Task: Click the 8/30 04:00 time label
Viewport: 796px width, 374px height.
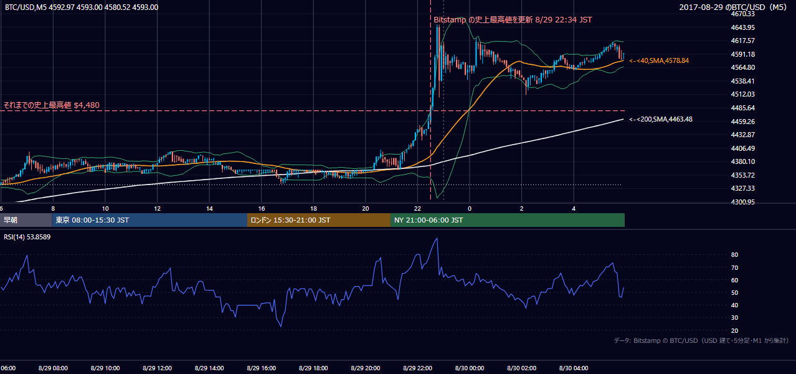Action: click(x=574, y=368)
